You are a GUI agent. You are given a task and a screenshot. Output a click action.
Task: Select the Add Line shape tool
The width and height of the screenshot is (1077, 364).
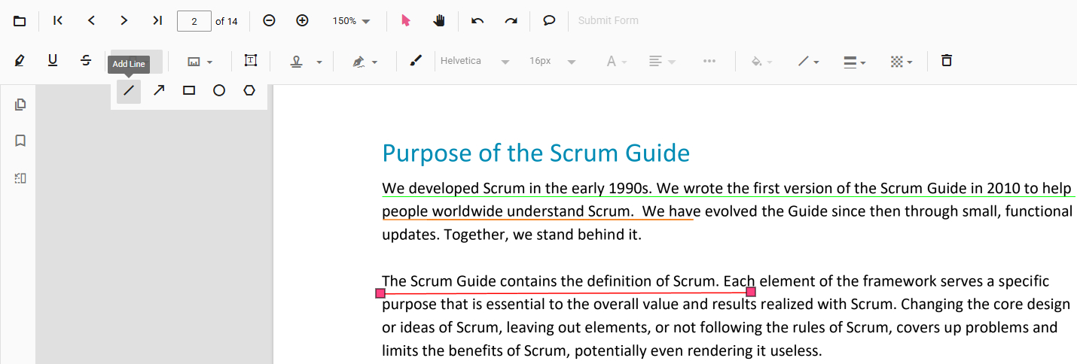[x=129, y=91]
